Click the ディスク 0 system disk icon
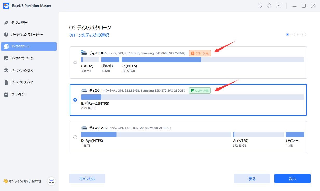 (84, 53)
